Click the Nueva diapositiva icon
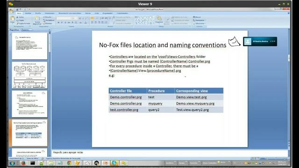The image size is (299, 168). [37, 19]
